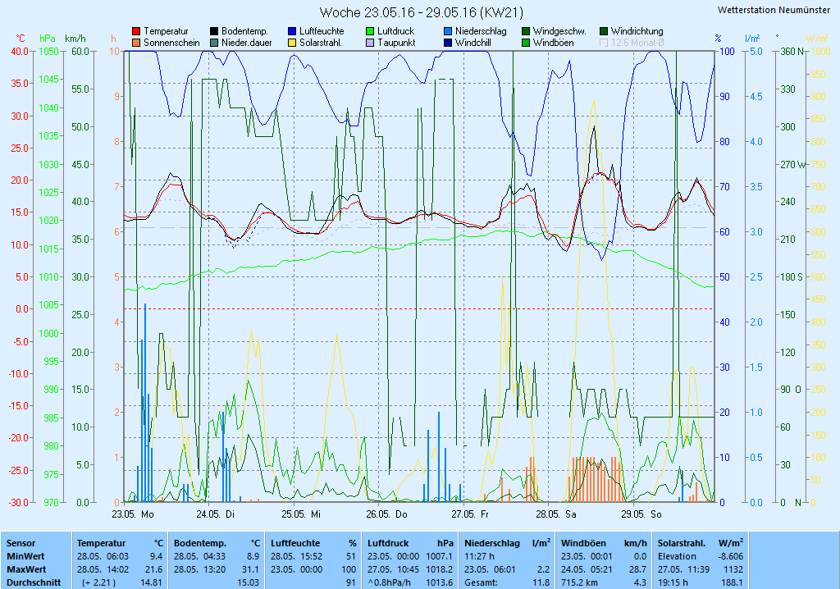The image size is (840, 589).
Task: Click the dark-blue Windchill legend swatch
Action: 448,43
